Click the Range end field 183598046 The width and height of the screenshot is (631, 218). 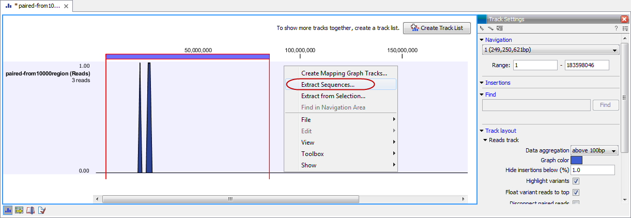coord(587,65)
